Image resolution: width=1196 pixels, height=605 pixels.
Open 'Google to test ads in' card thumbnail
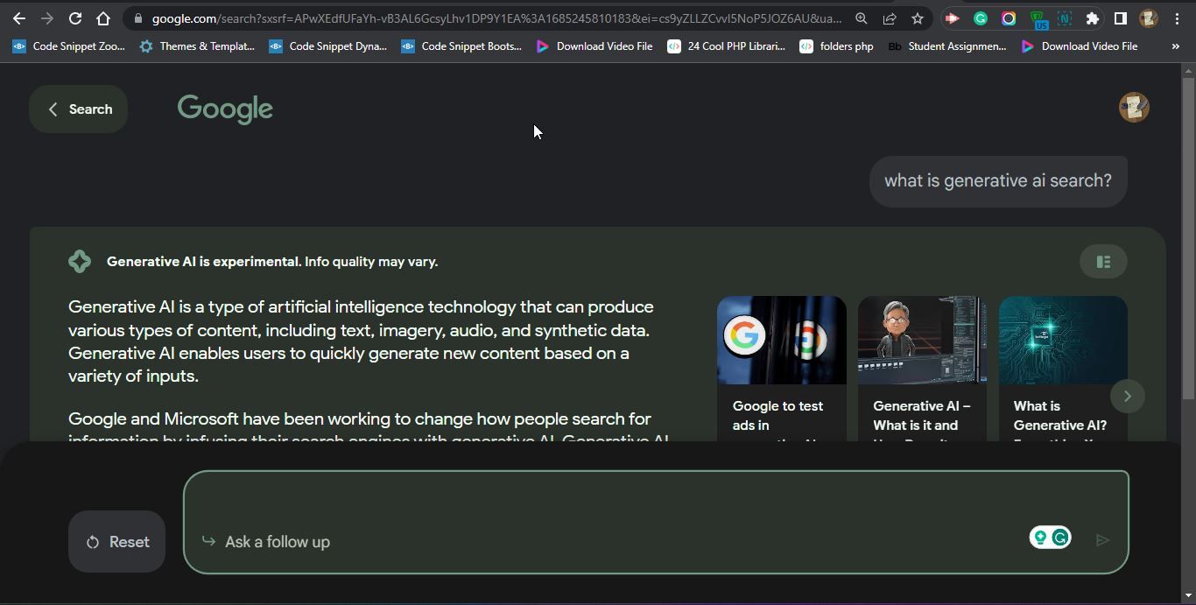tap(782, 340)
